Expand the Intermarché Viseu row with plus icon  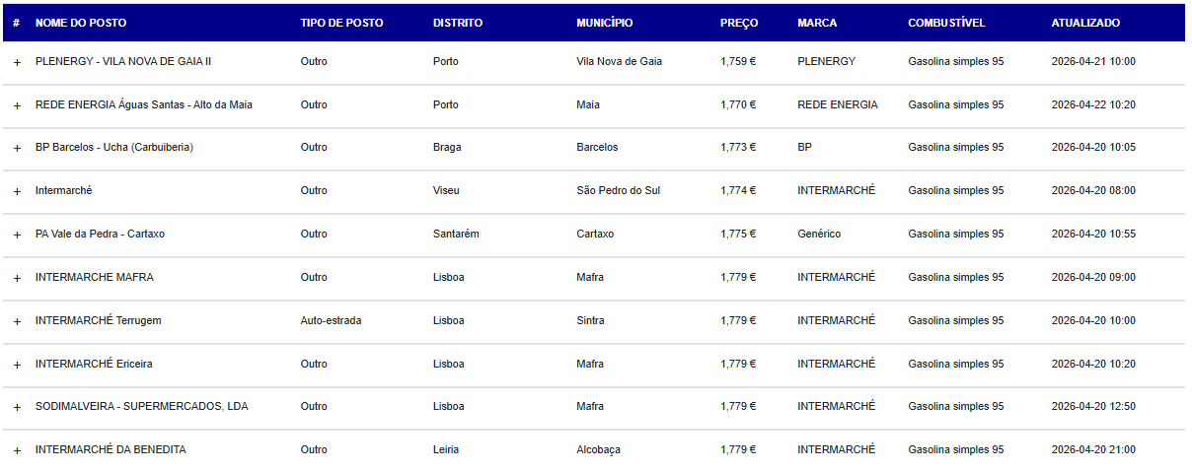pyautogui.click(x=17, y=191)
